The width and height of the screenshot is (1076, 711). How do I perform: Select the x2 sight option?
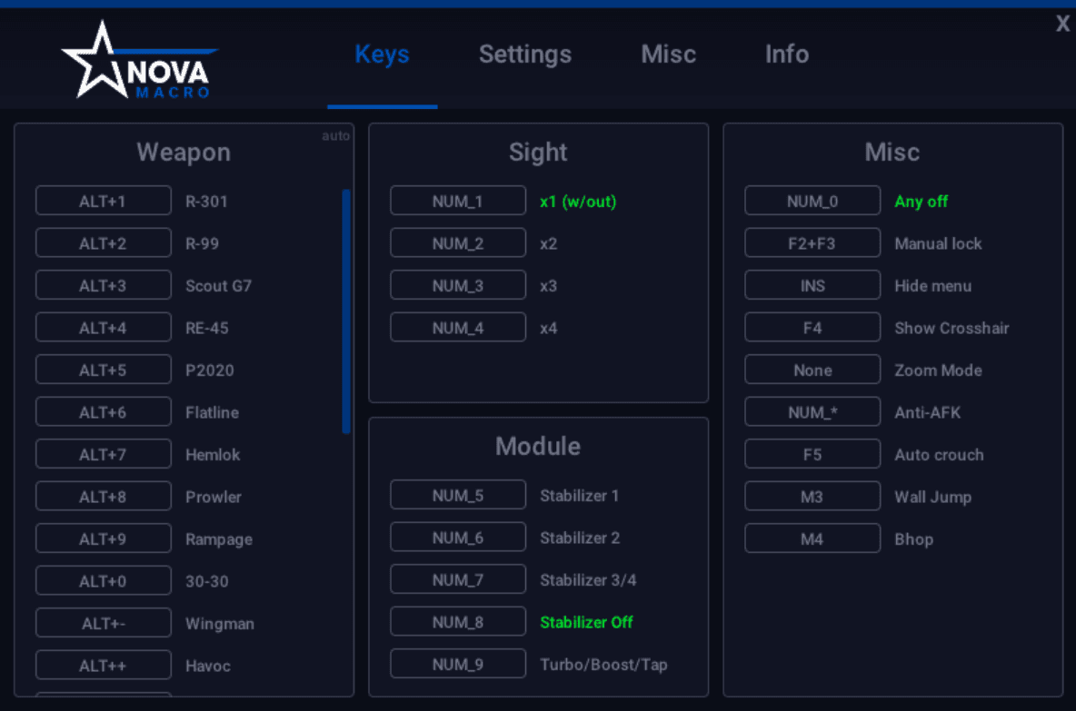pos(548,244)
